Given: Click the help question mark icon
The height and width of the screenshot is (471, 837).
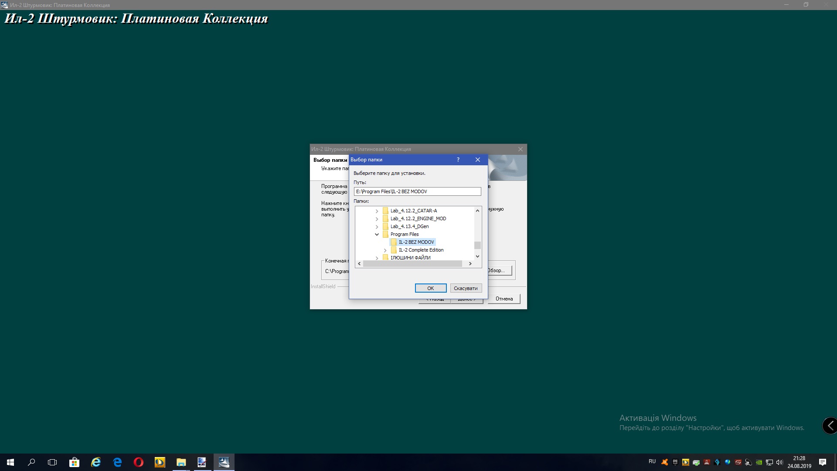Looking at the screenshot, I should tap(458, 160).
